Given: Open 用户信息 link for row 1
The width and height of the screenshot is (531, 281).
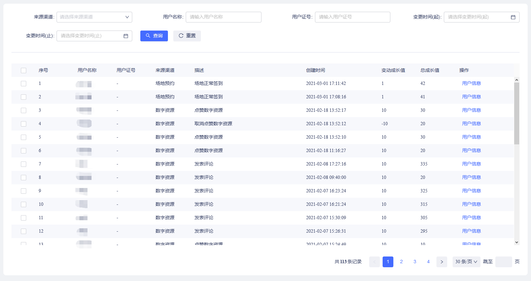Looking at the screenshot, I should coord(471,84).
